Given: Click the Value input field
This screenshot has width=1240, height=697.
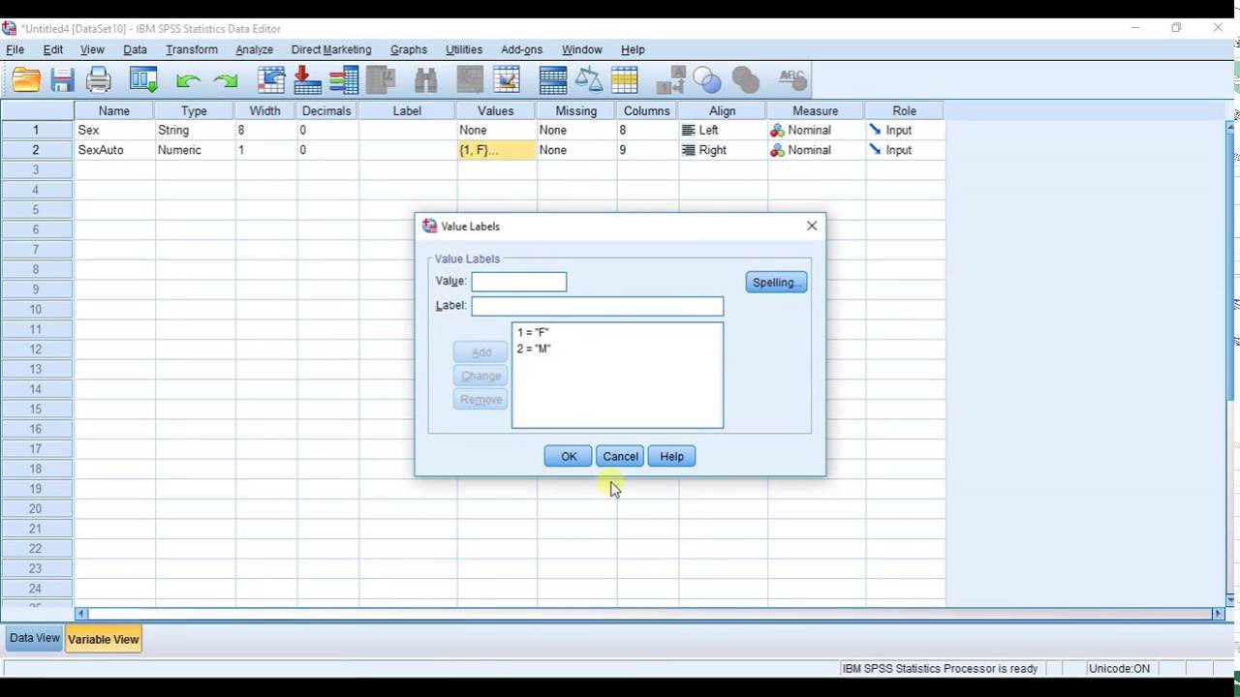Looking at the screenshot, I should pyautogui.click(x=519, y=282).
